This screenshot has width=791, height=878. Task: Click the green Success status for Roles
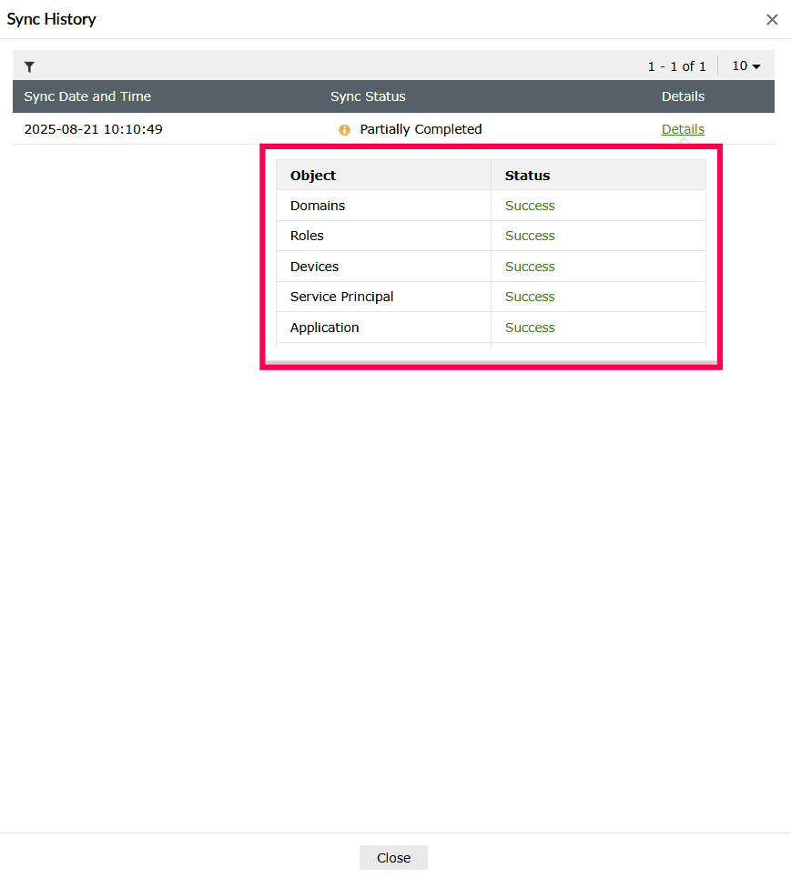(x=530, y=236)
